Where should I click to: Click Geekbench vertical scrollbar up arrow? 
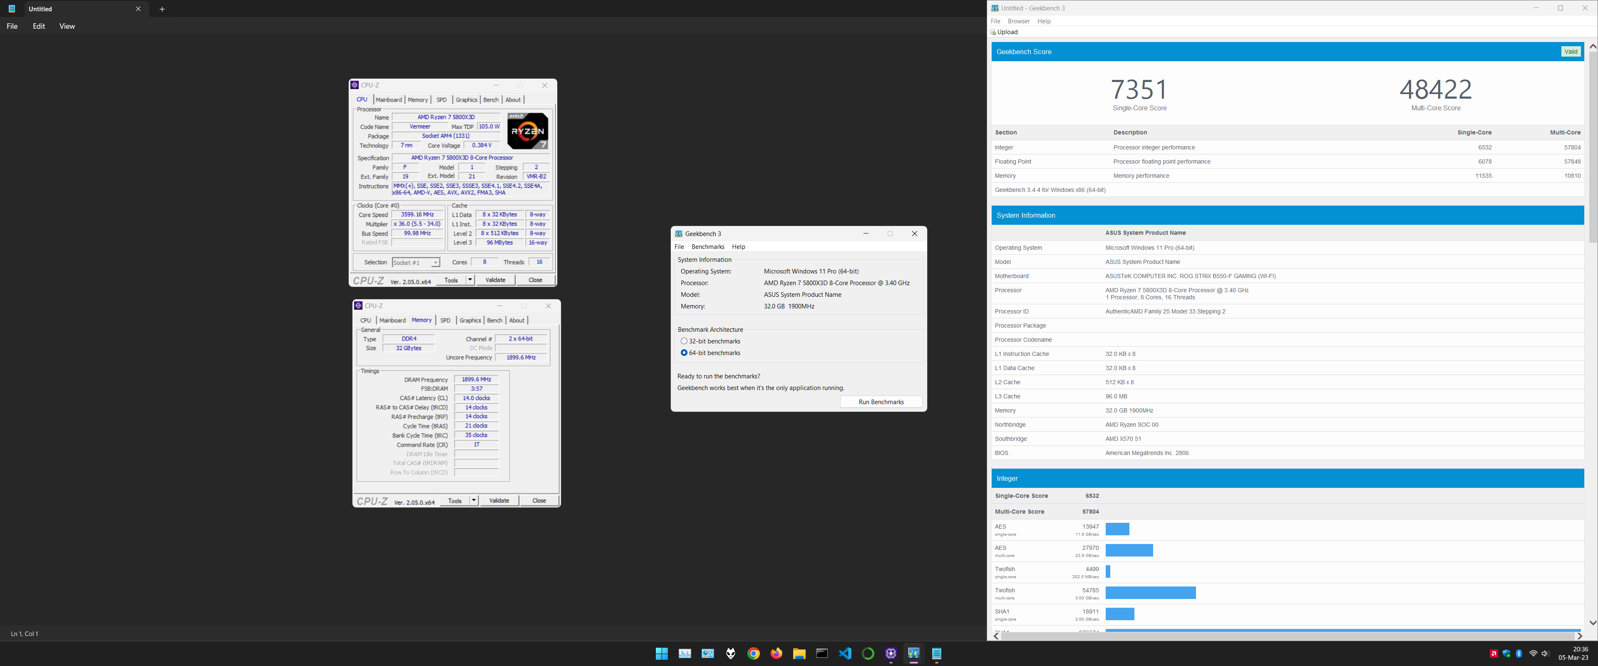pyautogui.click(x=1593, y=47)
